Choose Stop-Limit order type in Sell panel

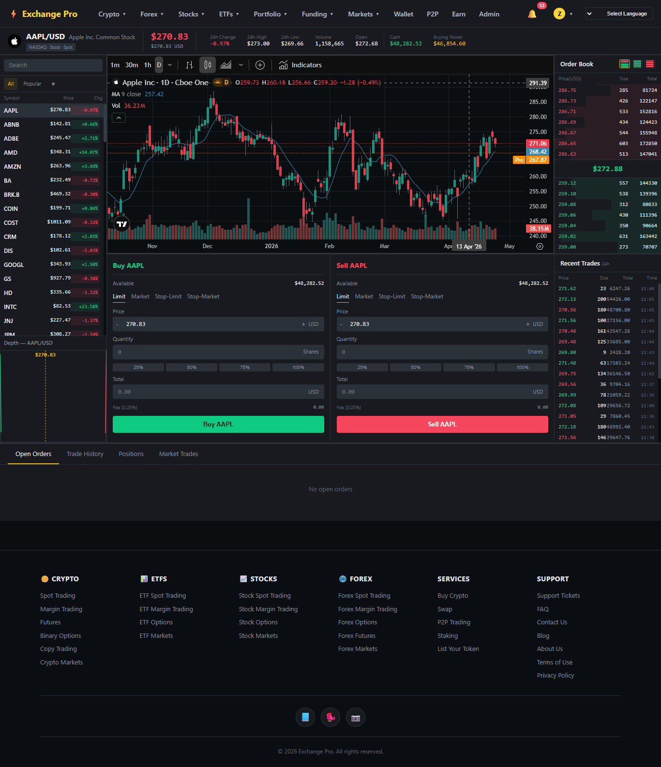[x=392, y=296]
